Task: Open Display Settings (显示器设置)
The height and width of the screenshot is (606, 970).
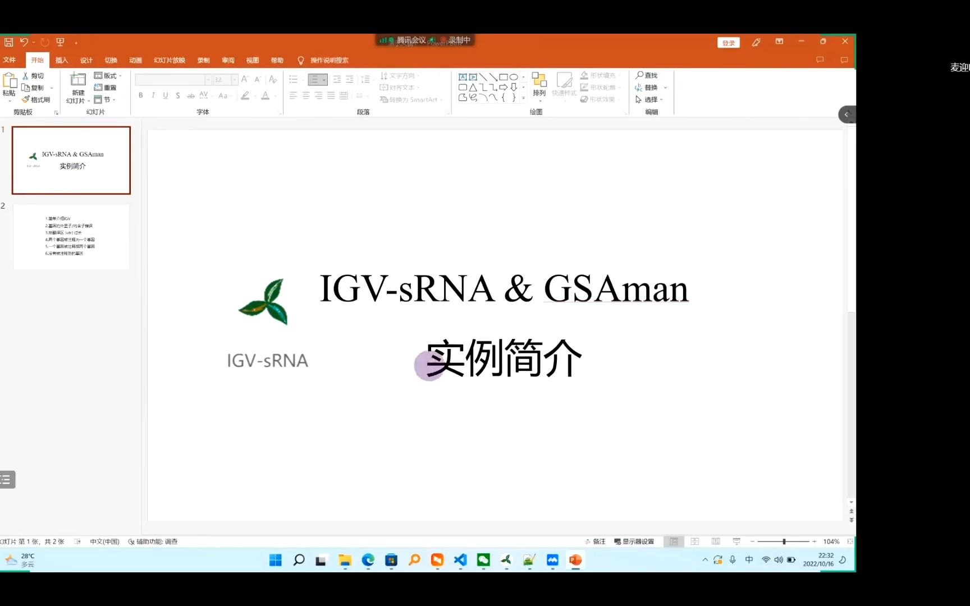Action: pyautogui.click(x=634, y=541)
